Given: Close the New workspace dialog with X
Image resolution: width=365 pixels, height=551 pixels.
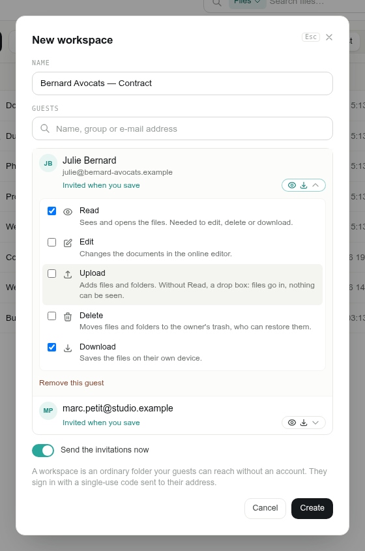Looking at the screenshot, I should [x=328, y=37].
